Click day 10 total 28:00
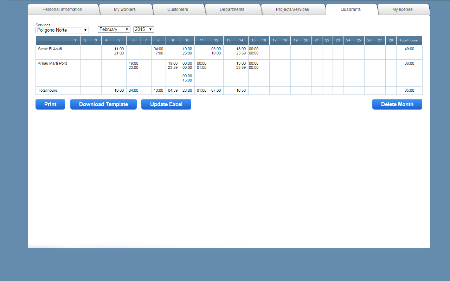This screenshot has width=450, height=281. pos(187,90)
